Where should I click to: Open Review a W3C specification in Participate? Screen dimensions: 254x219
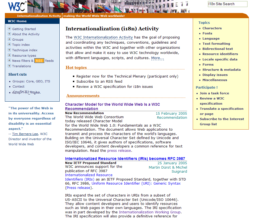point(212,101)
